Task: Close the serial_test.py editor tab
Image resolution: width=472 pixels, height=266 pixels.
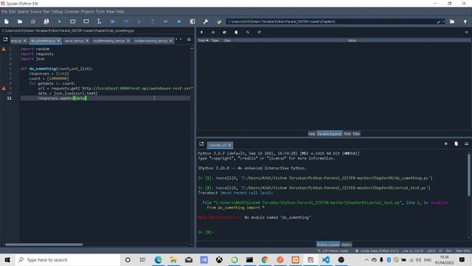Action: pyautogui.click(x=87, y=41)
